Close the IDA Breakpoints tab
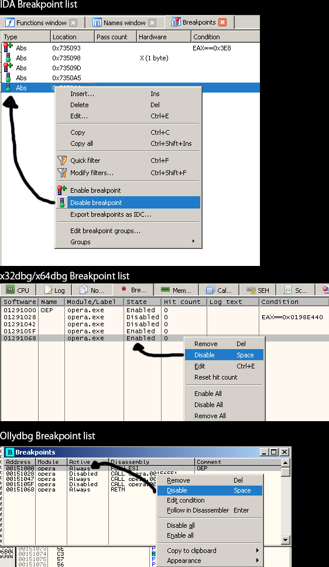 point(222,22)
